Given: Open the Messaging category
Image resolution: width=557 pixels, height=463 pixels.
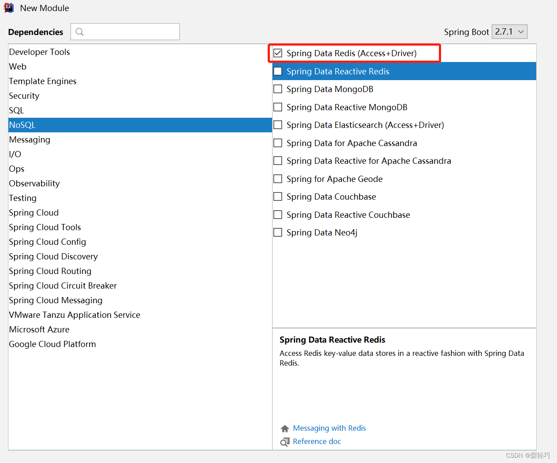Looking at the screenshot, I should pos(29,139).
